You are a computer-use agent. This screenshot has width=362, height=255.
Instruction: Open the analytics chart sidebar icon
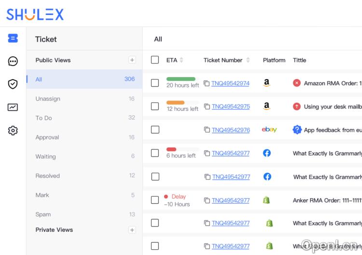[x=13, y=107]
